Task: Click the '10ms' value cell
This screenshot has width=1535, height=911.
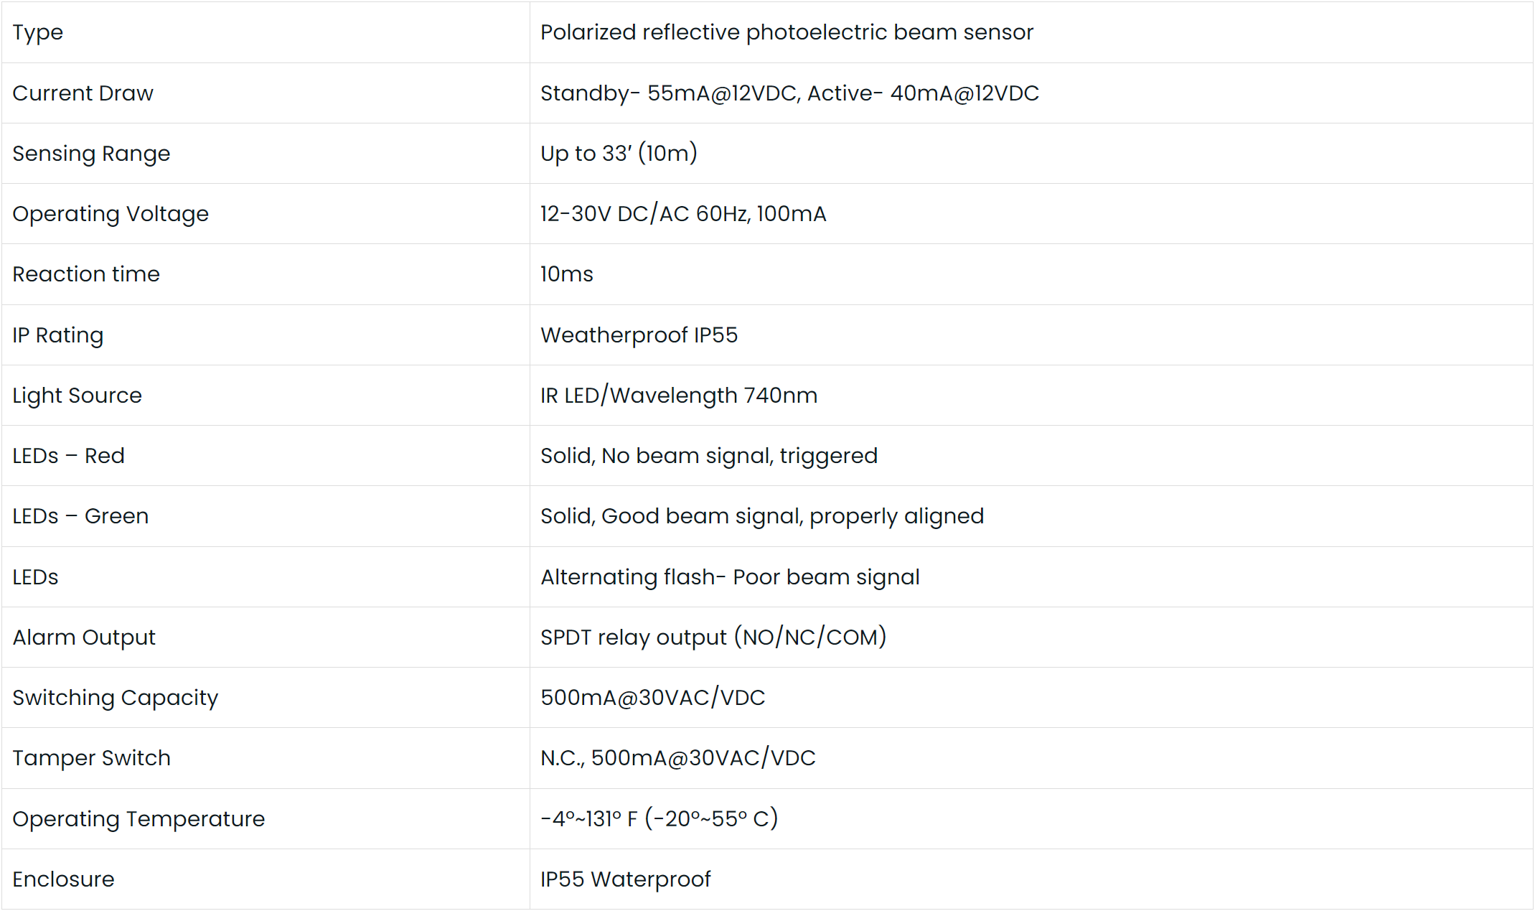Action: tap(567, 274)
